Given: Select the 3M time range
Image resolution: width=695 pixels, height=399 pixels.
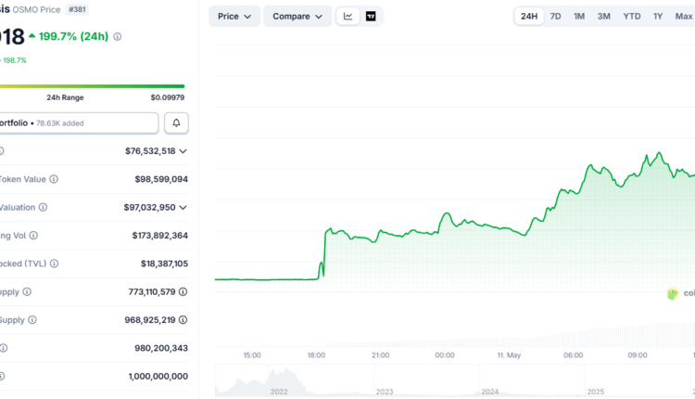Looking at the screenshot, I should tap(603, 17).
